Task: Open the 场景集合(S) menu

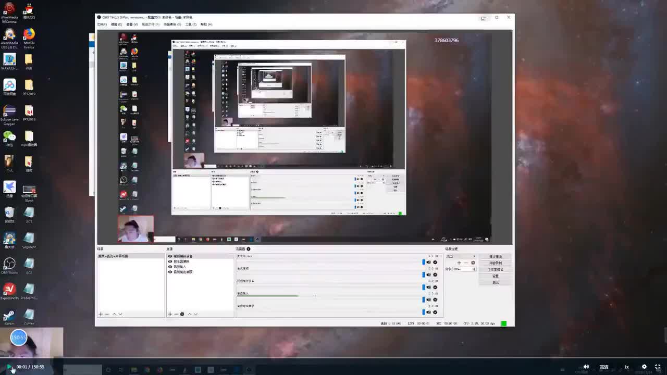Action: point(172,24)
